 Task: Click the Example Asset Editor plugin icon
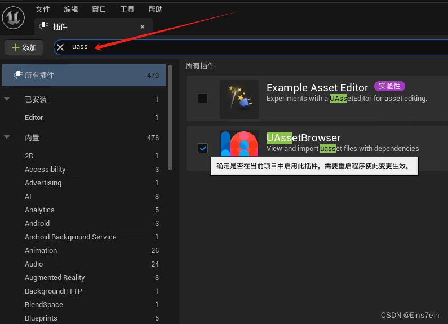pos(239,99)
